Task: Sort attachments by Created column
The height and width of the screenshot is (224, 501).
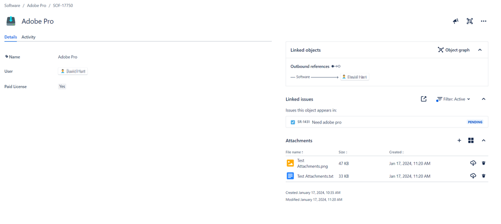Action: [396, 152]
